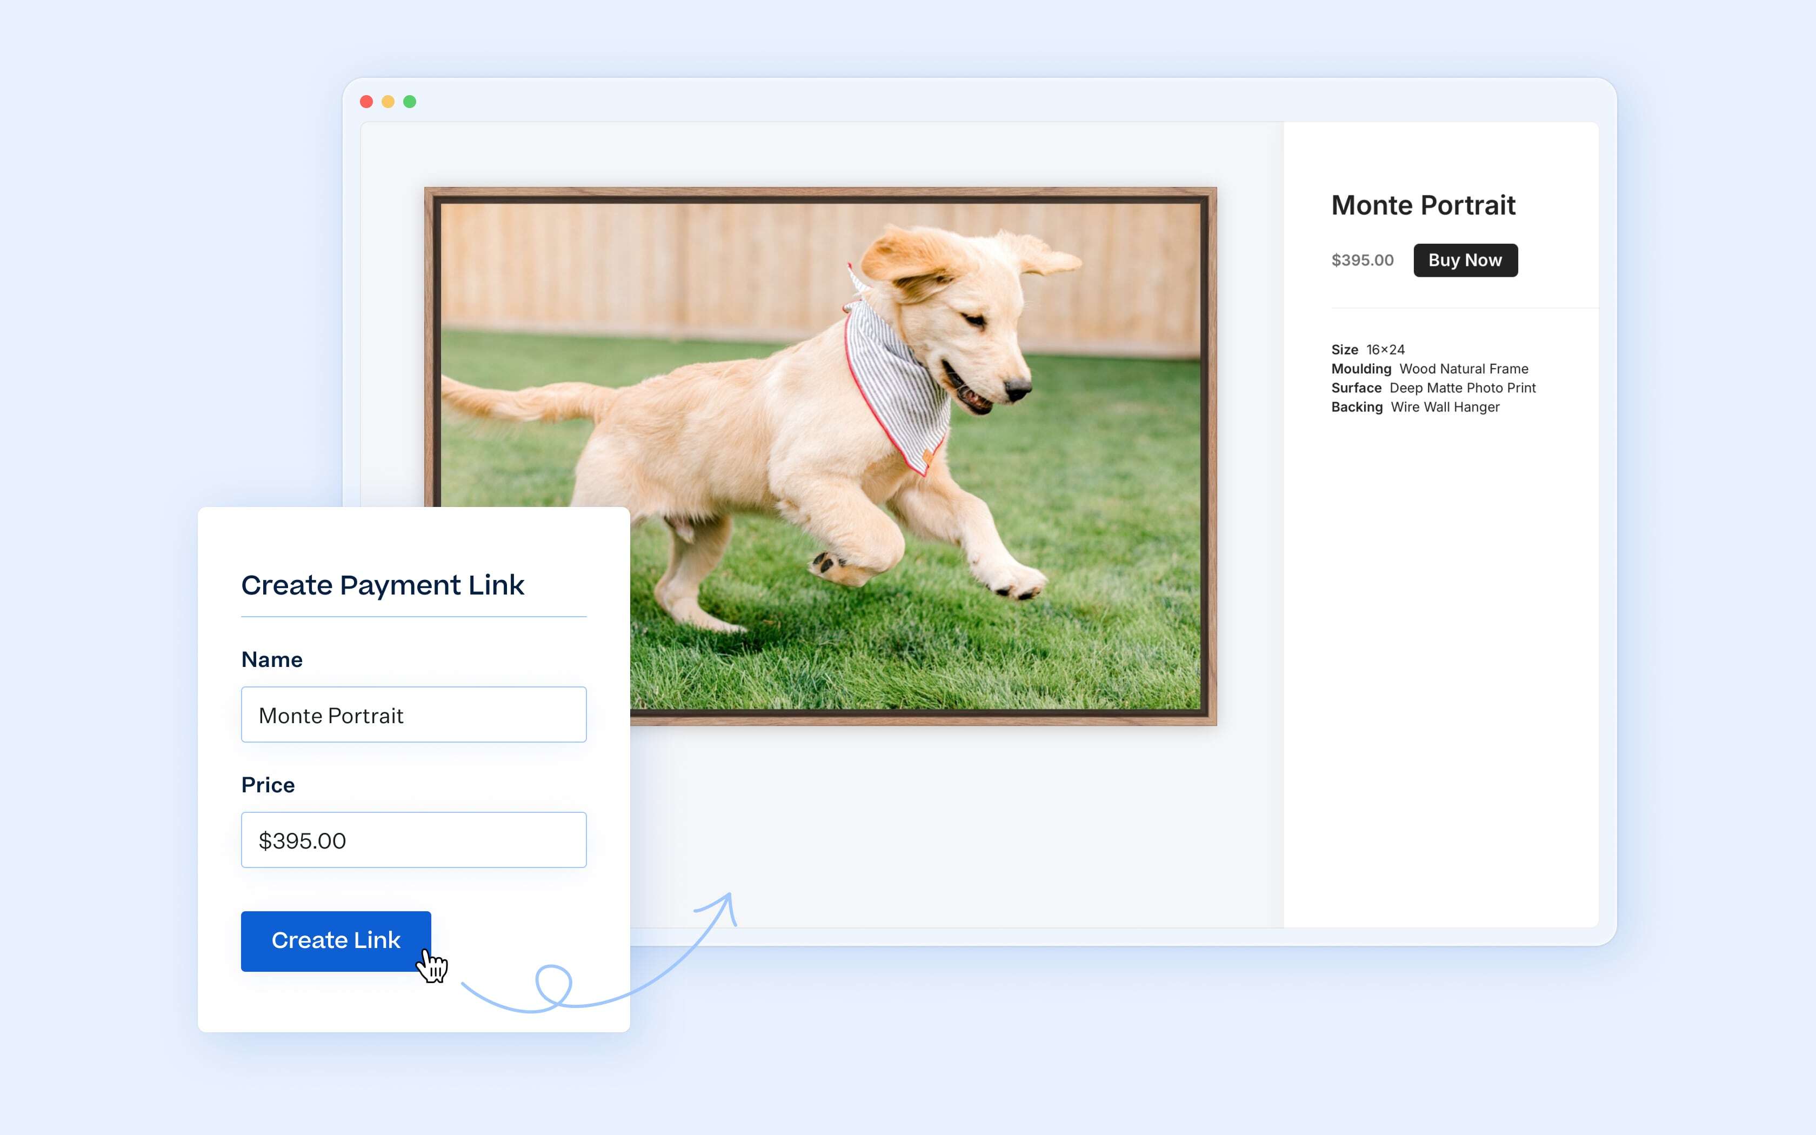This screenshot has width=1816, height=1135.
Task: Click the yellow minimize window dot
Action: (x=388, y=102)
